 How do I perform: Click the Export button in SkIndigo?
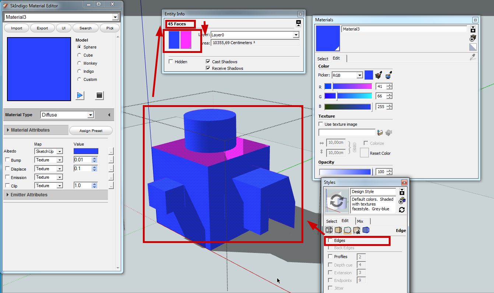pos(42,28)
